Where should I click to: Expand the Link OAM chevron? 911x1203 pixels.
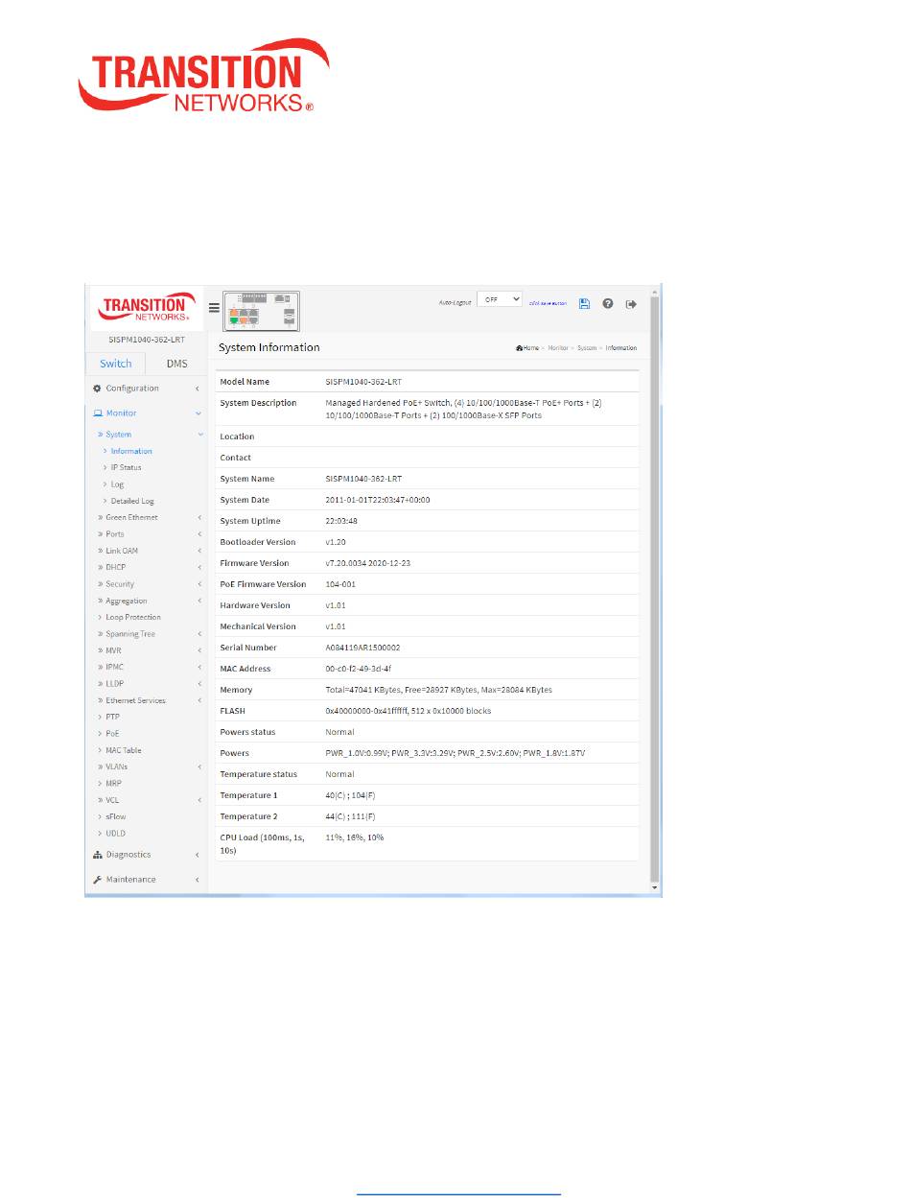tap(199, 551)
